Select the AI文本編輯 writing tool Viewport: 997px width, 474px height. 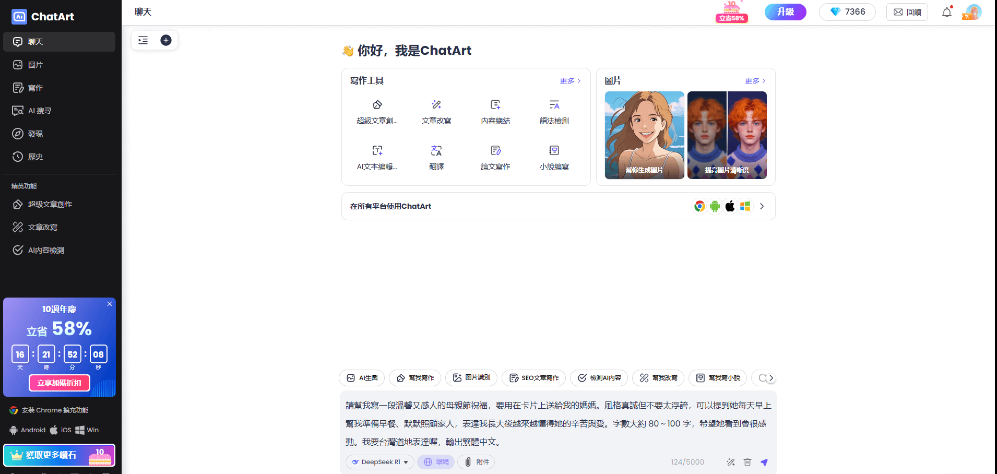(377, 158)
